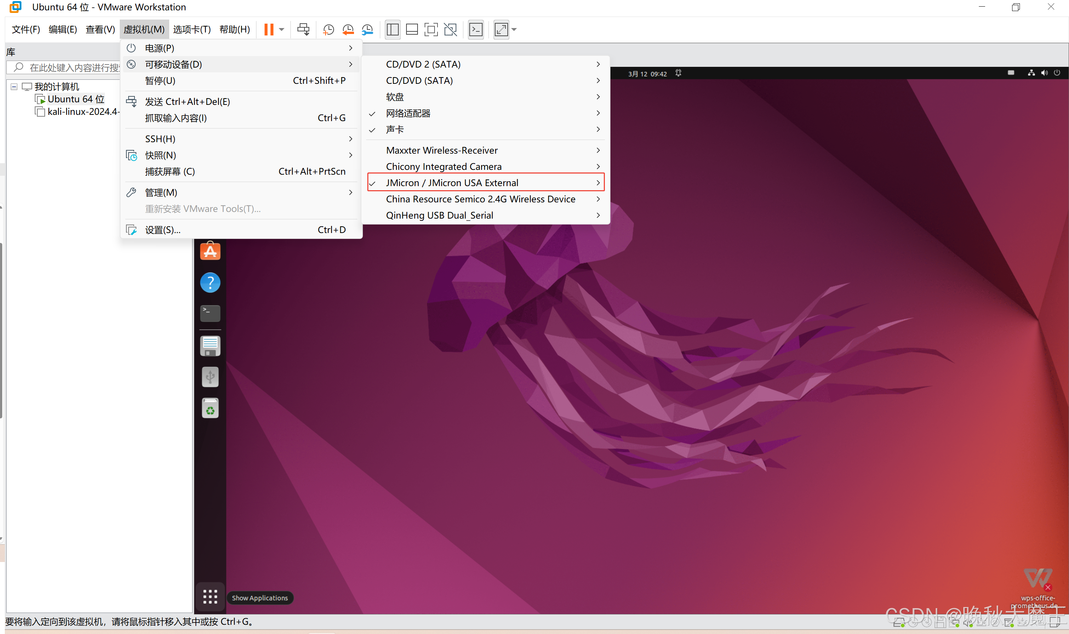
Task: Toggle the 声卡 checked device entry
Action: (x=395, y=130)
